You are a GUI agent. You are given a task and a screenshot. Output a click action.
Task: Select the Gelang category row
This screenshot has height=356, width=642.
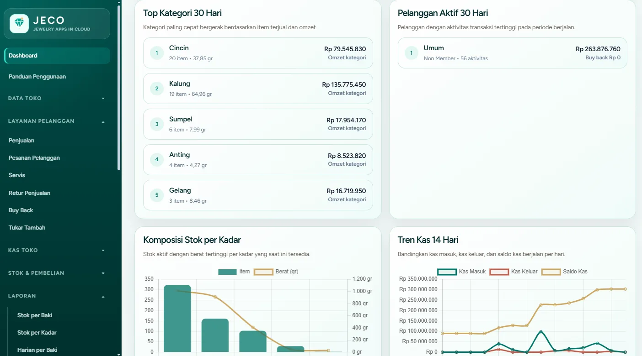(258, 195)
